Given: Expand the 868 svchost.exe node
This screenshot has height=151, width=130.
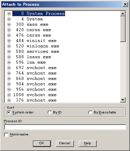Looking at the screenshot, I should point(9,79).
